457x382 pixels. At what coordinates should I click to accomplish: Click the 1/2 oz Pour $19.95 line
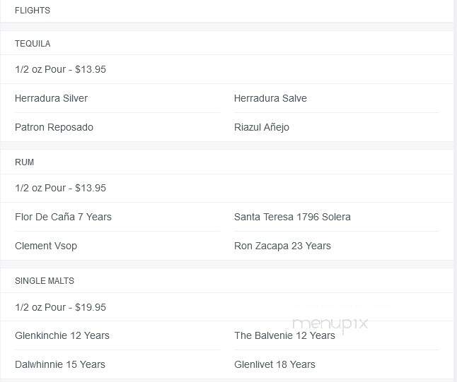[60, 307]
